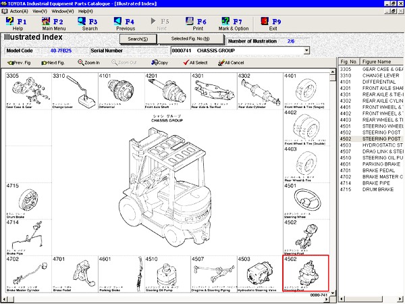Viewport: 405px width, 304px height.
Task: Click figure list horizontal scrollbar right arrow
Action: (x=400, y=299)
